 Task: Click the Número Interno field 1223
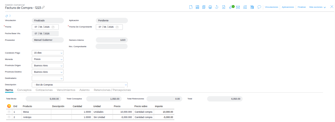coord(112,40)
